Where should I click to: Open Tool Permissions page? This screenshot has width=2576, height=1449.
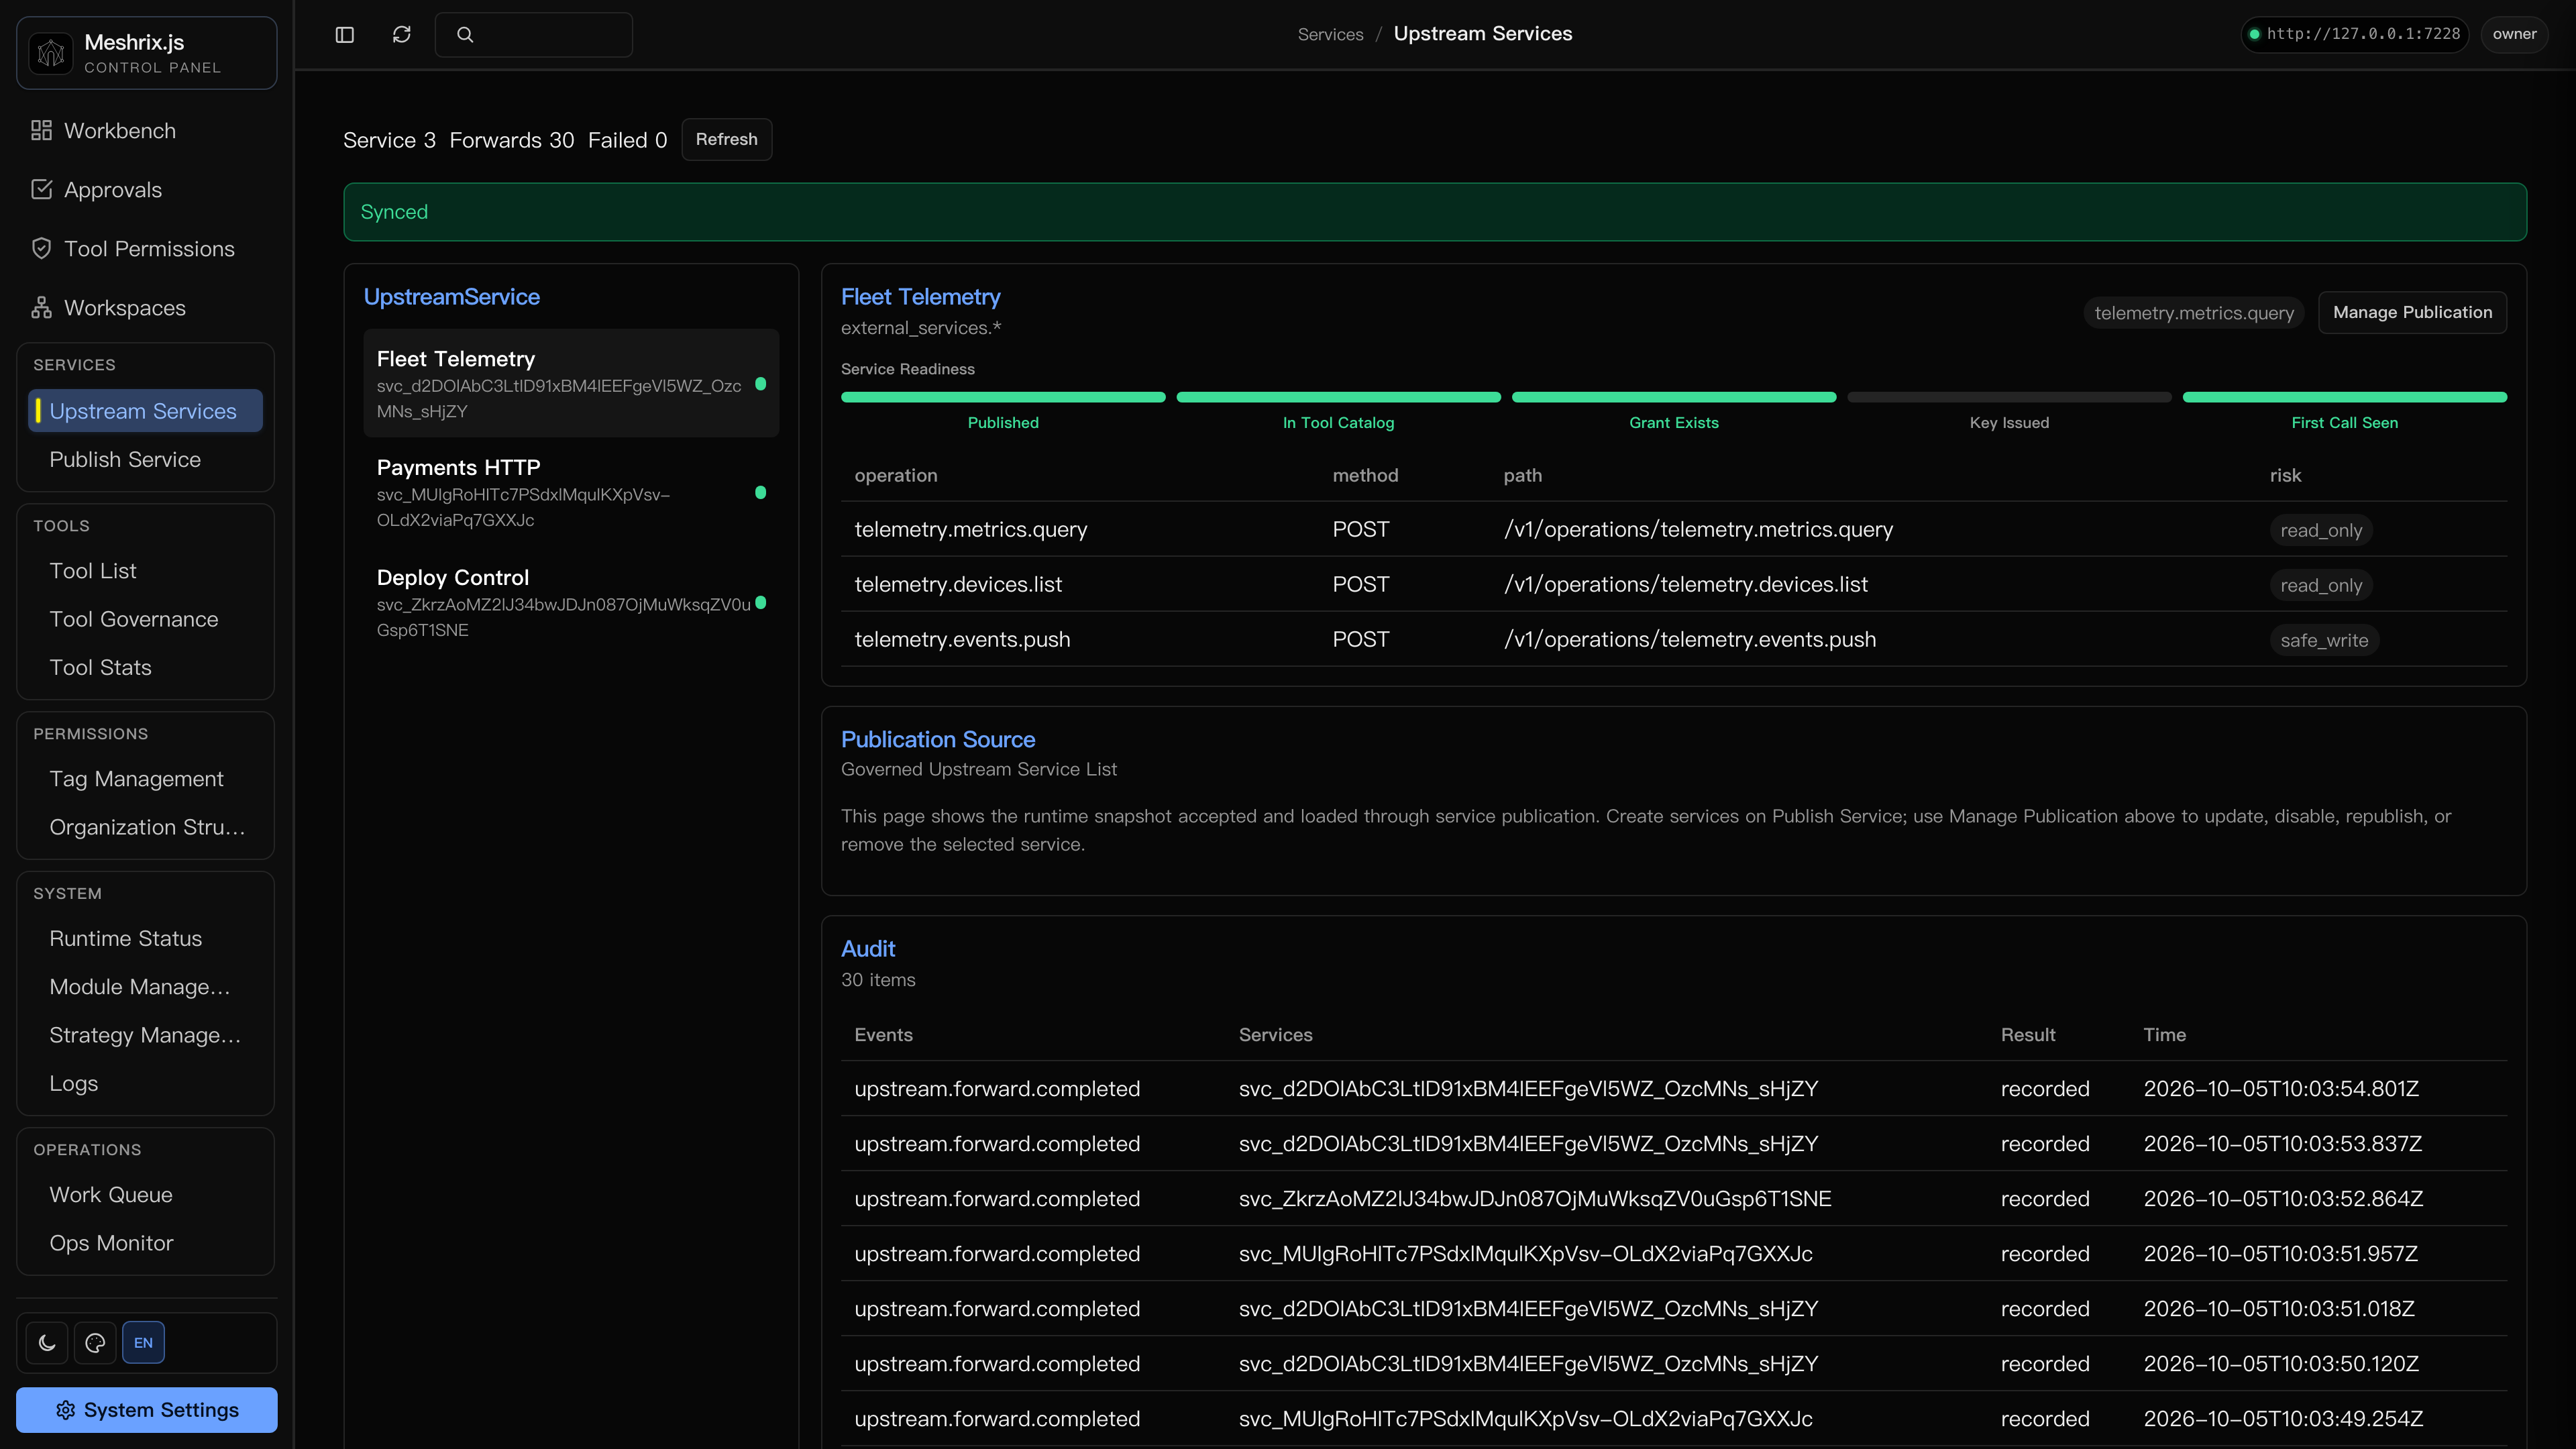pos(146,249)
